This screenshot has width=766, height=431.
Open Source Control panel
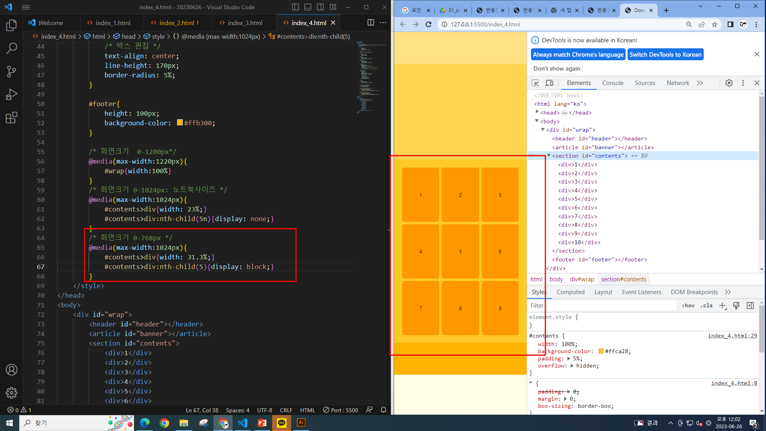[x=12, y=72]
